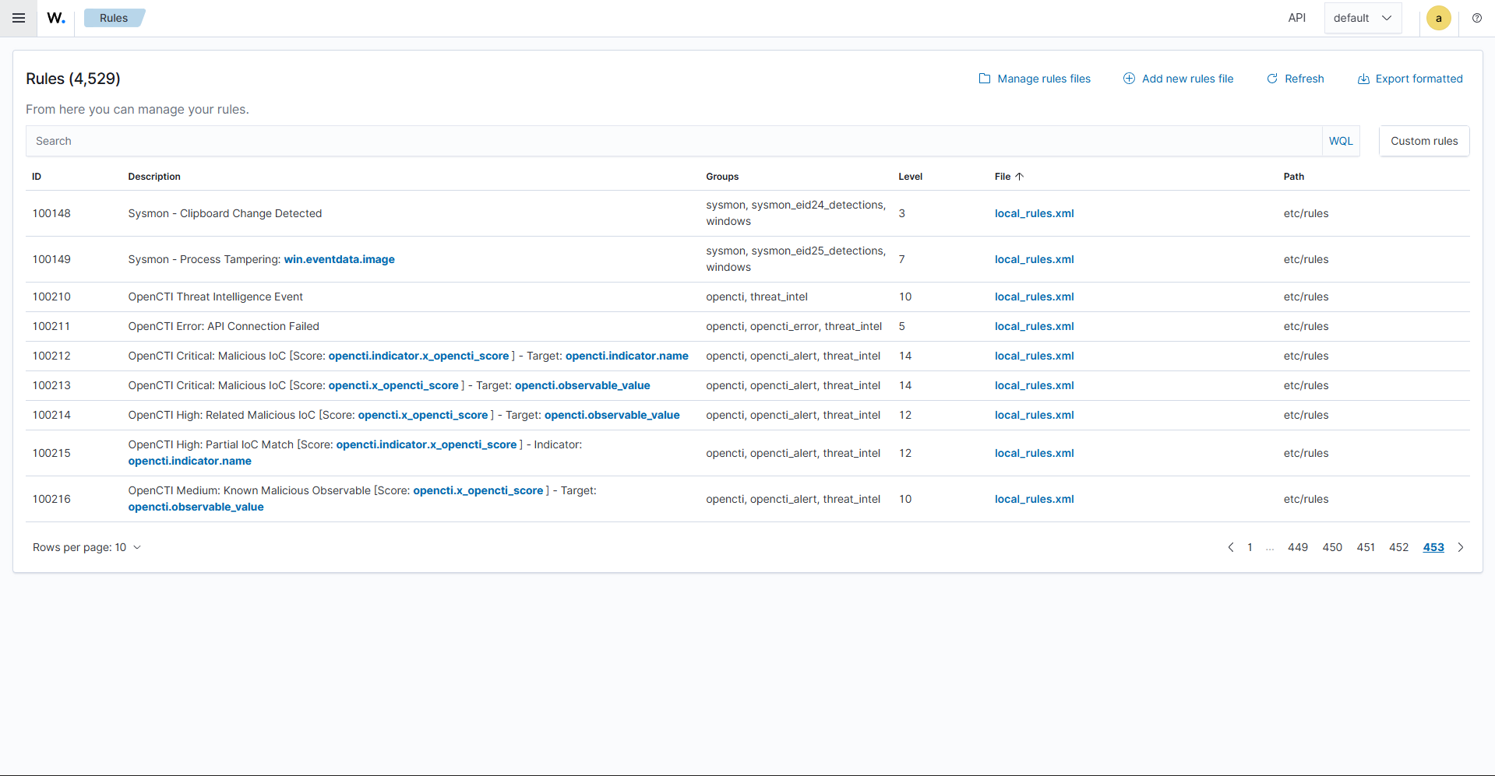This screenshot has width=1495, height=776.
Task: Open Rows per page dropdown
Action: click(x=86, y=547)
